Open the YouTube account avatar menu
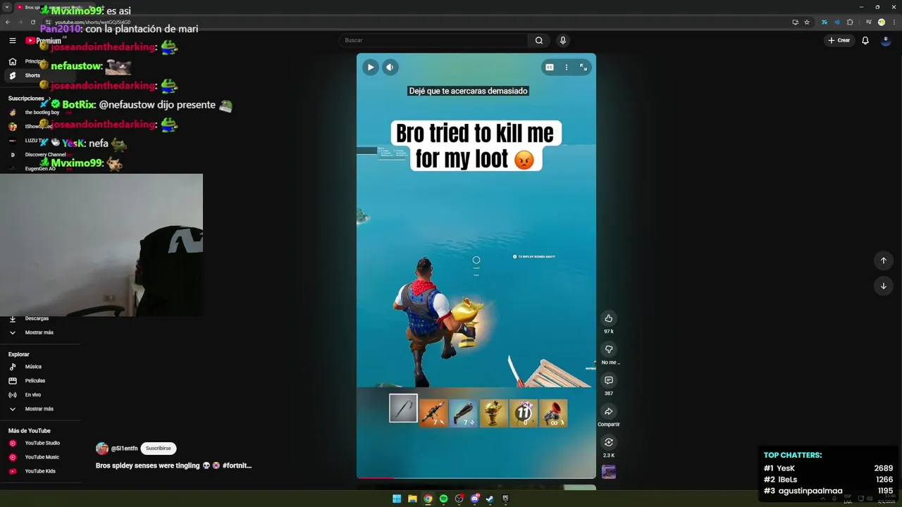The image size is (902, 507). pos(885,40)
